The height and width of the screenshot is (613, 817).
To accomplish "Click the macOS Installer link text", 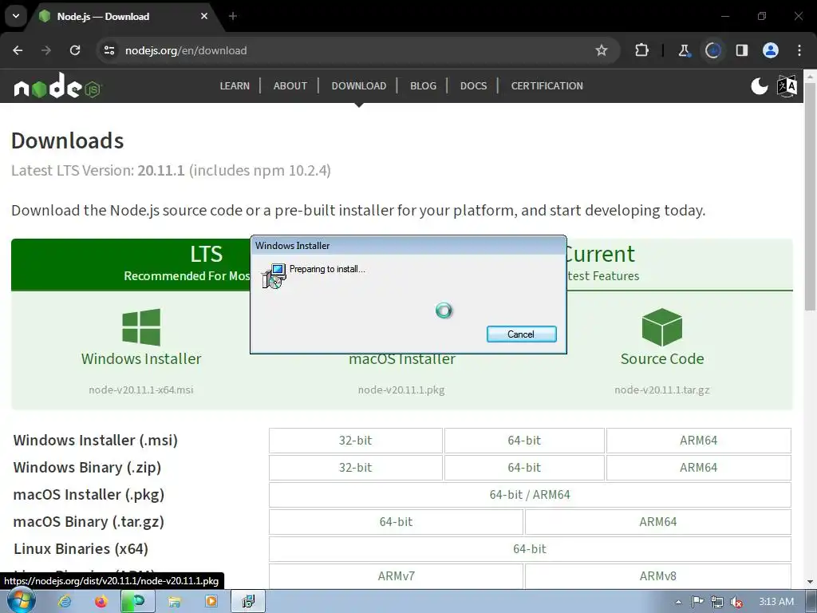I will pos(402,360).
